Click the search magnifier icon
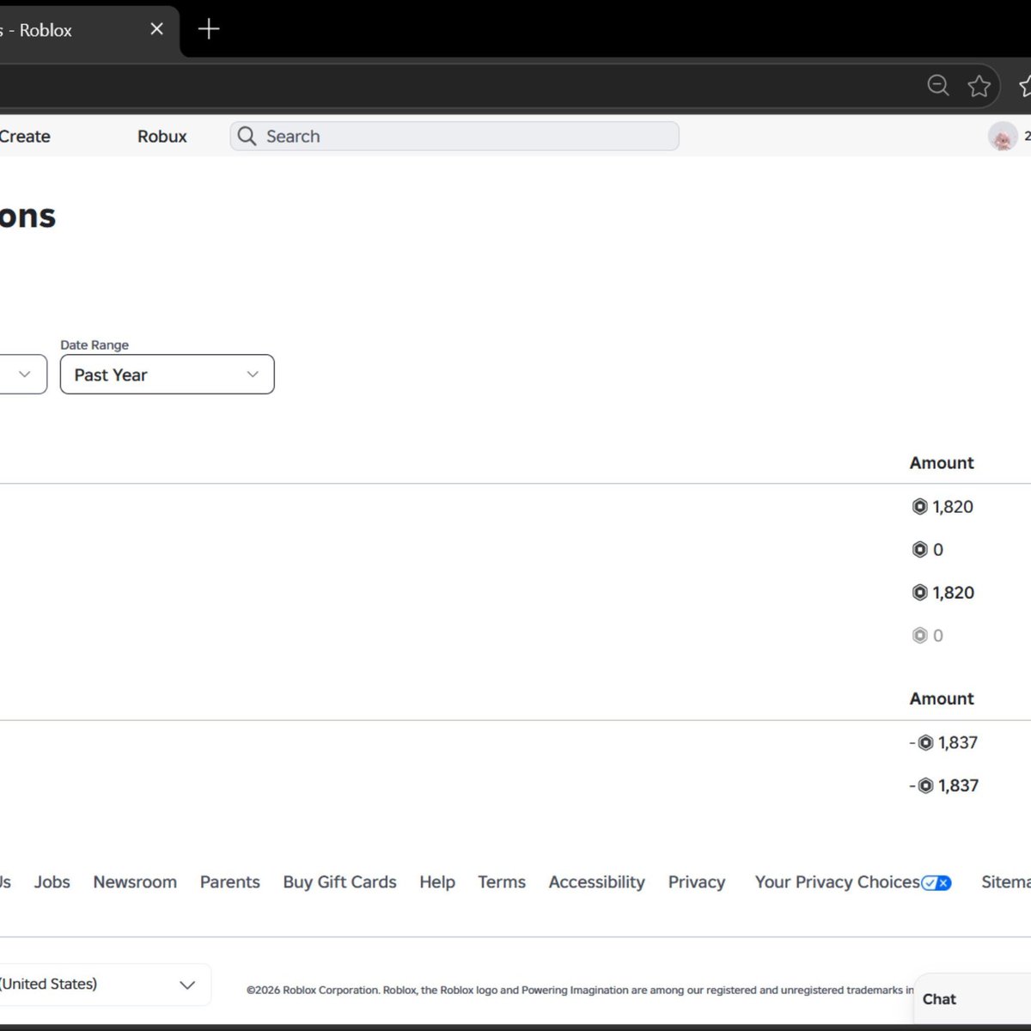Image resolution: width=1031 pixels, height=1031 pixels. coord(247,136)
